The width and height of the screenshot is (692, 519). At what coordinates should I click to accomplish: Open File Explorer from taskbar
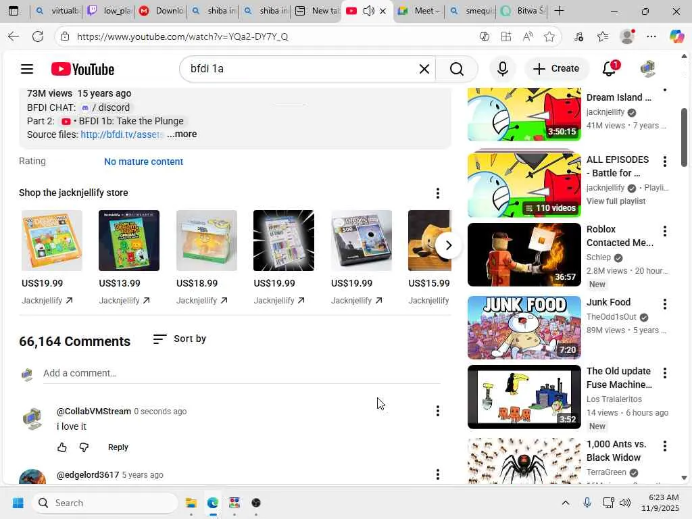pos(191,503)
